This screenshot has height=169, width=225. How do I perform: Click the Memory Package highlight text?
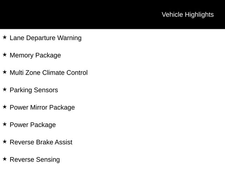pyautogui.click(x=35, y=55)
